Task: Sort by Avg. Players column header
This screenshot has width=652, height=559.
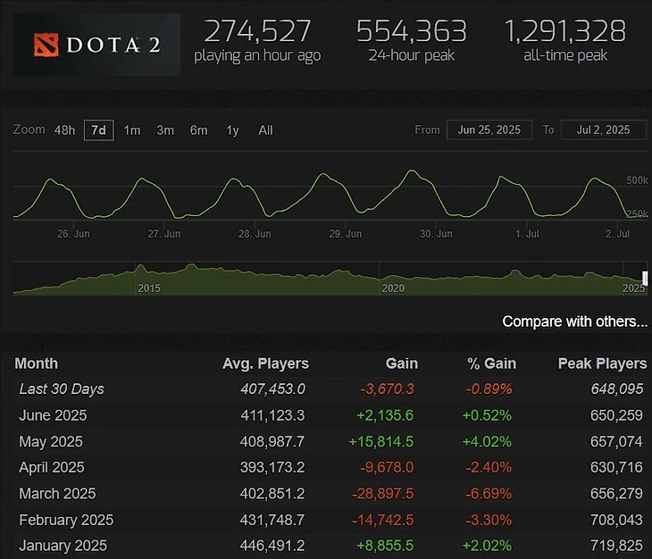Action: (x=265, y=363)
